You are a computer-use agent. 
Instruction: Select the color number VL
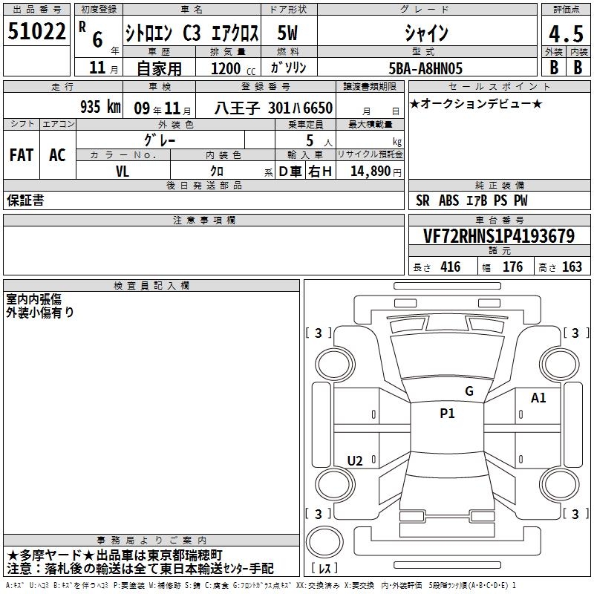click(123, 172)
